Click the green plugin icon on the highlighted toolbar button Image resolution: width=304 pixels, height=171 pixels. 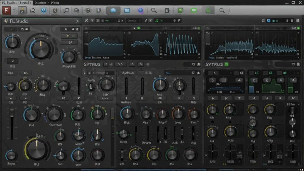pyautogui.click(x=208, y=10)
